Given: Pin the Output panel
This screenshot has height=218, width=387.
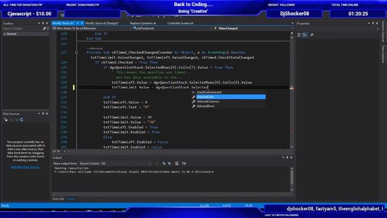Looking at the screenshot, I should [287, 157].
